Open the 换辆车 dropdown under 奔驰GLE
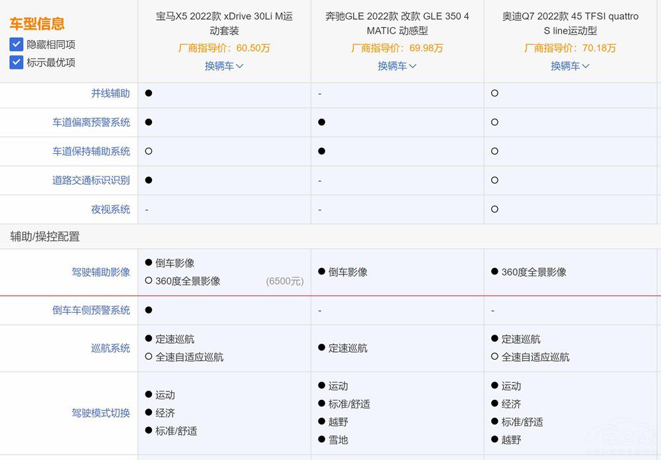The image size is (661, 460). 392,65
